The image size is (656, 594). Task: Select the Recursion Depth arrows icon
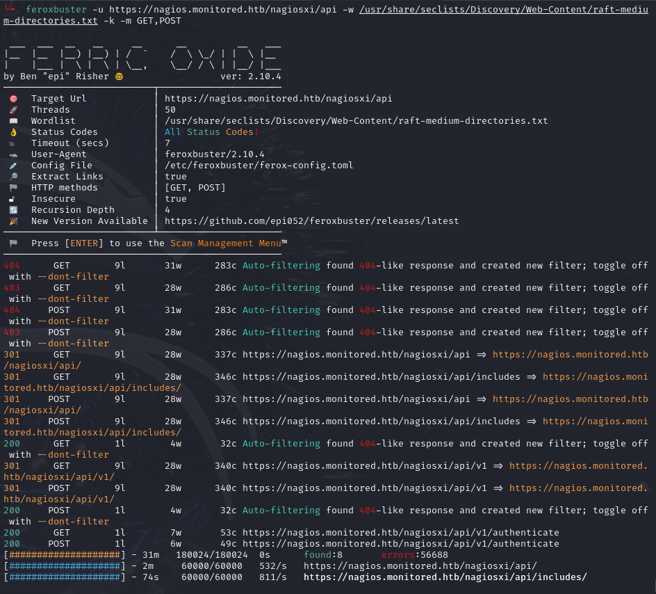(x=13, y=209)
